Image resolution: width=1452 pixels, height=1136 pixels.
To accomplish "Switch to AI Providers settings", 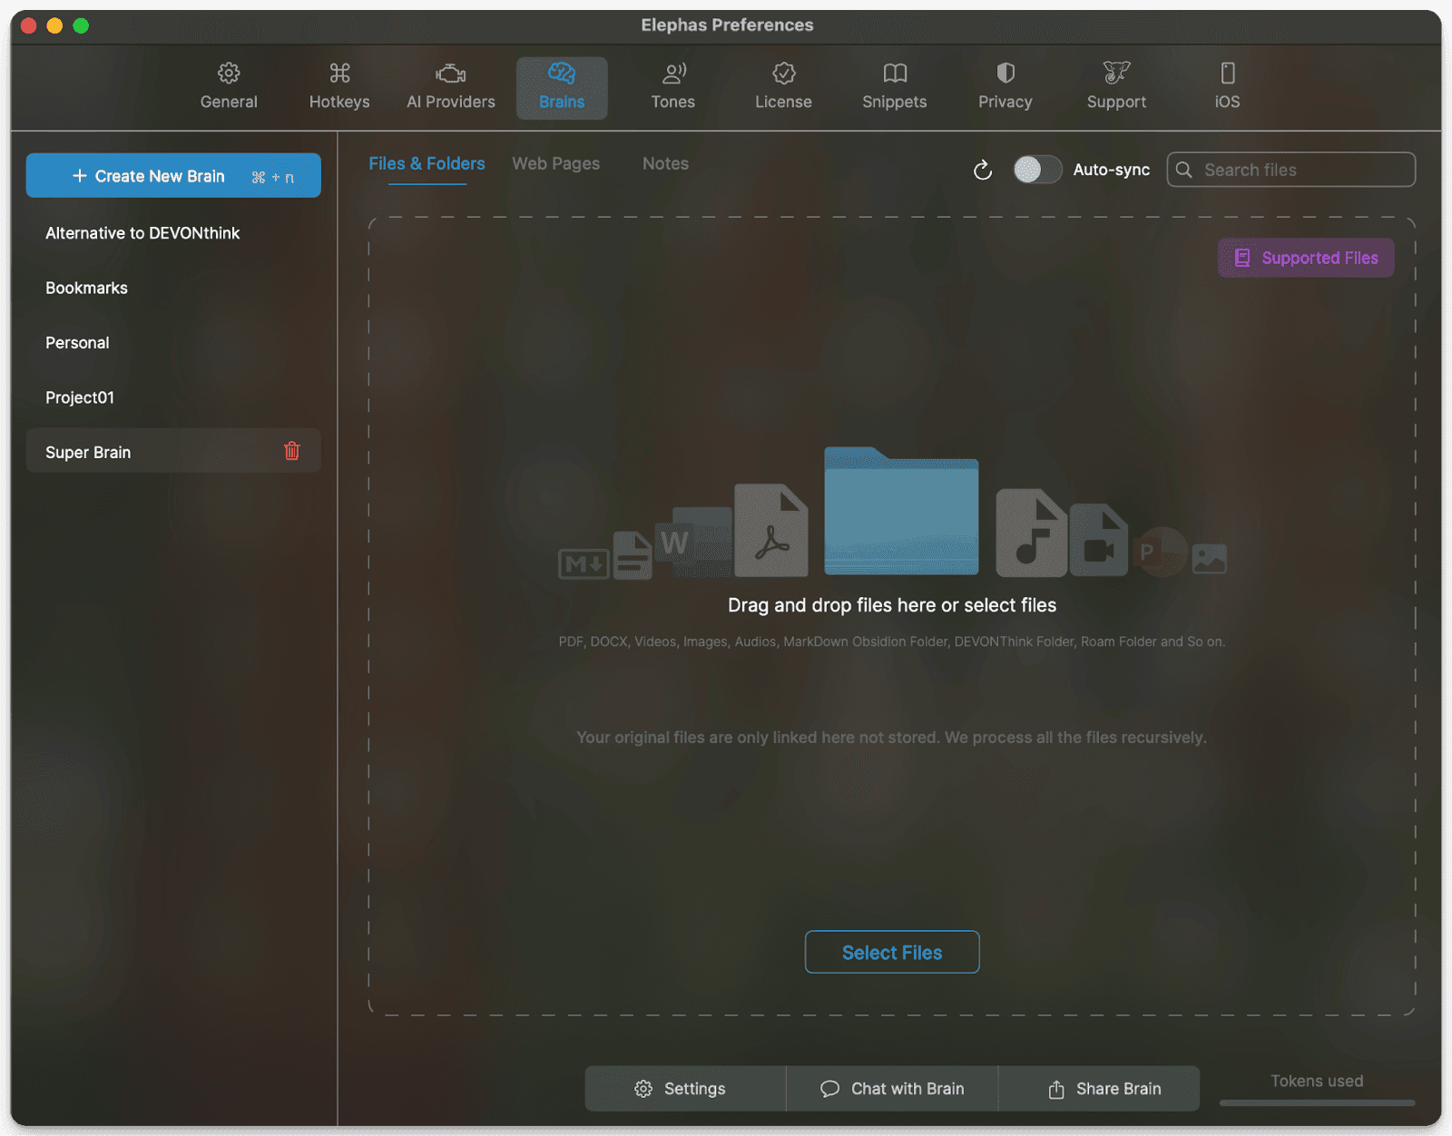I will (x=451, y=86).
